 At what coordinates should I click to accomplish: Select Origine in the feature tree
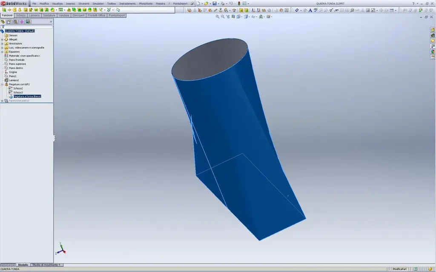click(13, 72)
